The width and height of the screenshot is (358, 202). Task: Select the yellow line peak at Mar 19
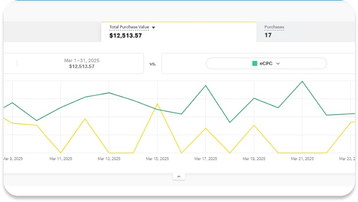(x=254, y=125)
